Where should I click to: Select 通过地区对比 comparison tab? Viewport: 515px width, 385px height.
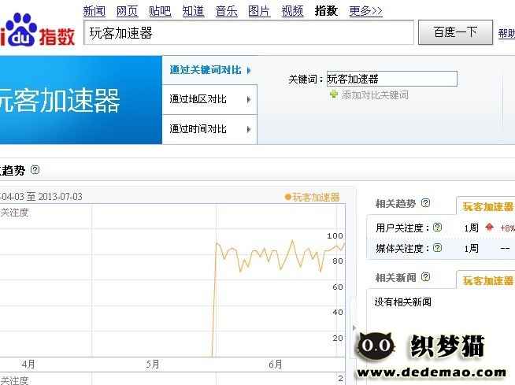point(209,99)
